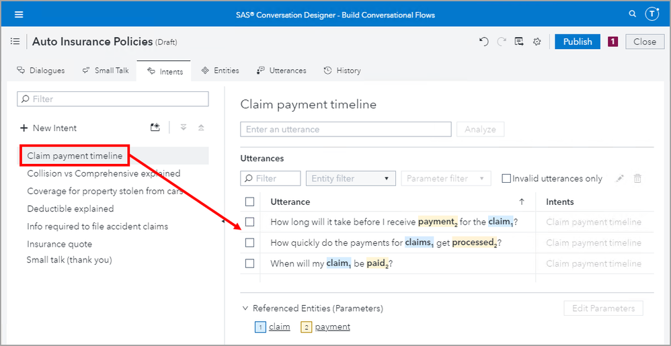Click the Analyze button
The image size is (671, 346).
pos(480,129)
